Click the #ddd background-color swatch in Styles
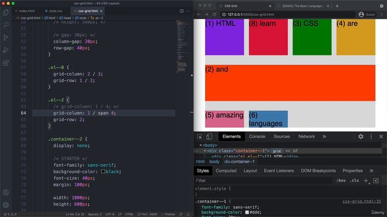The width and height of the screenshot is (387, 217). [247, 212]
